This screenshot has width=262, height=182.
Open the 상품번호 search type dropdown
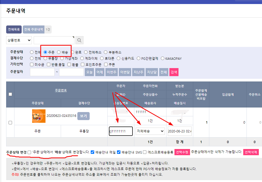(x=19, y=40)
